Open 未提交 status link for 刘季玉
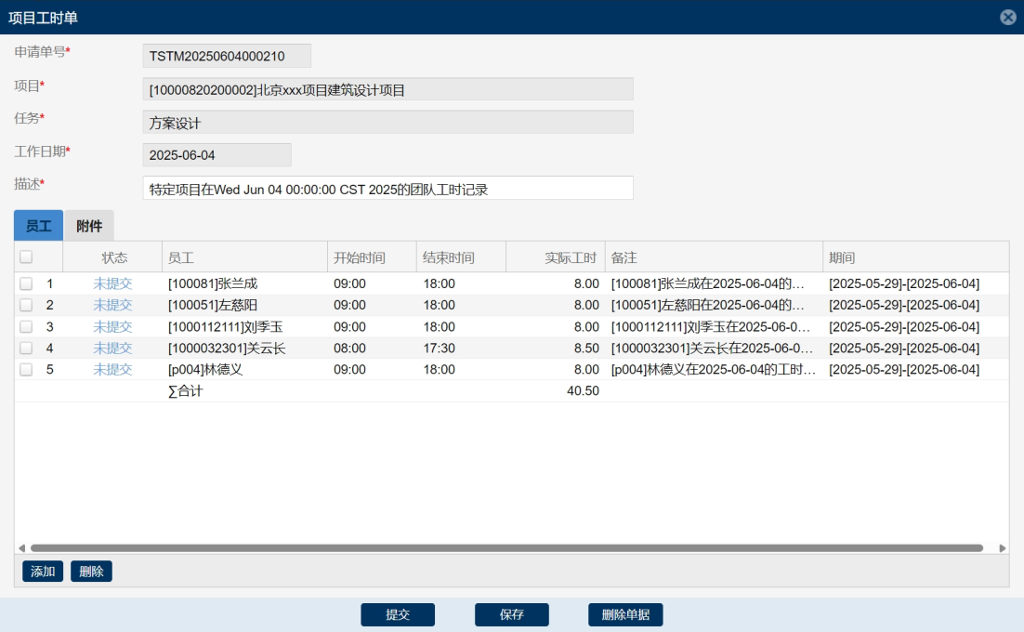Viewport: 1024px width, 632px height. pos(112,326)
